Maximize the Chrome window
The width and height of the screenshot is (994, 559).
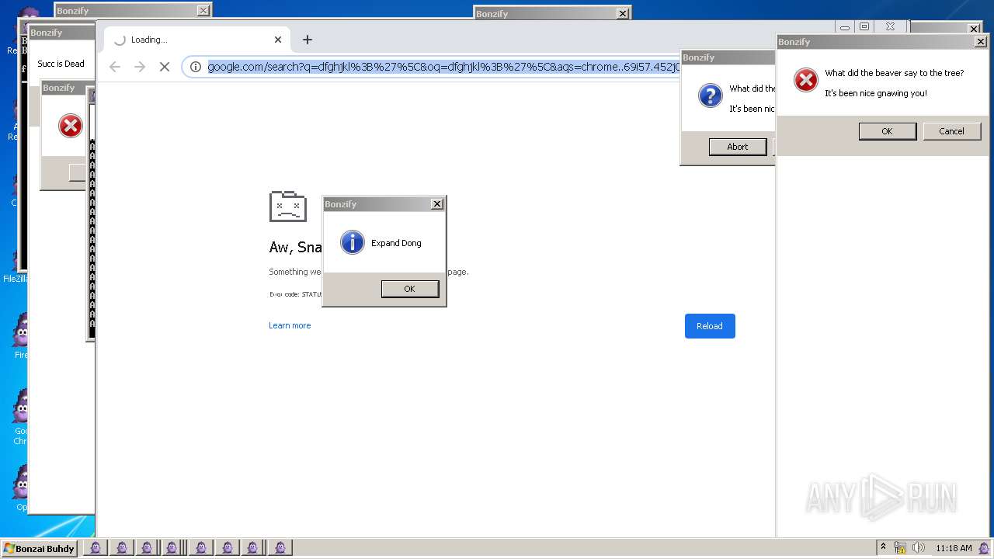point(864,27)
